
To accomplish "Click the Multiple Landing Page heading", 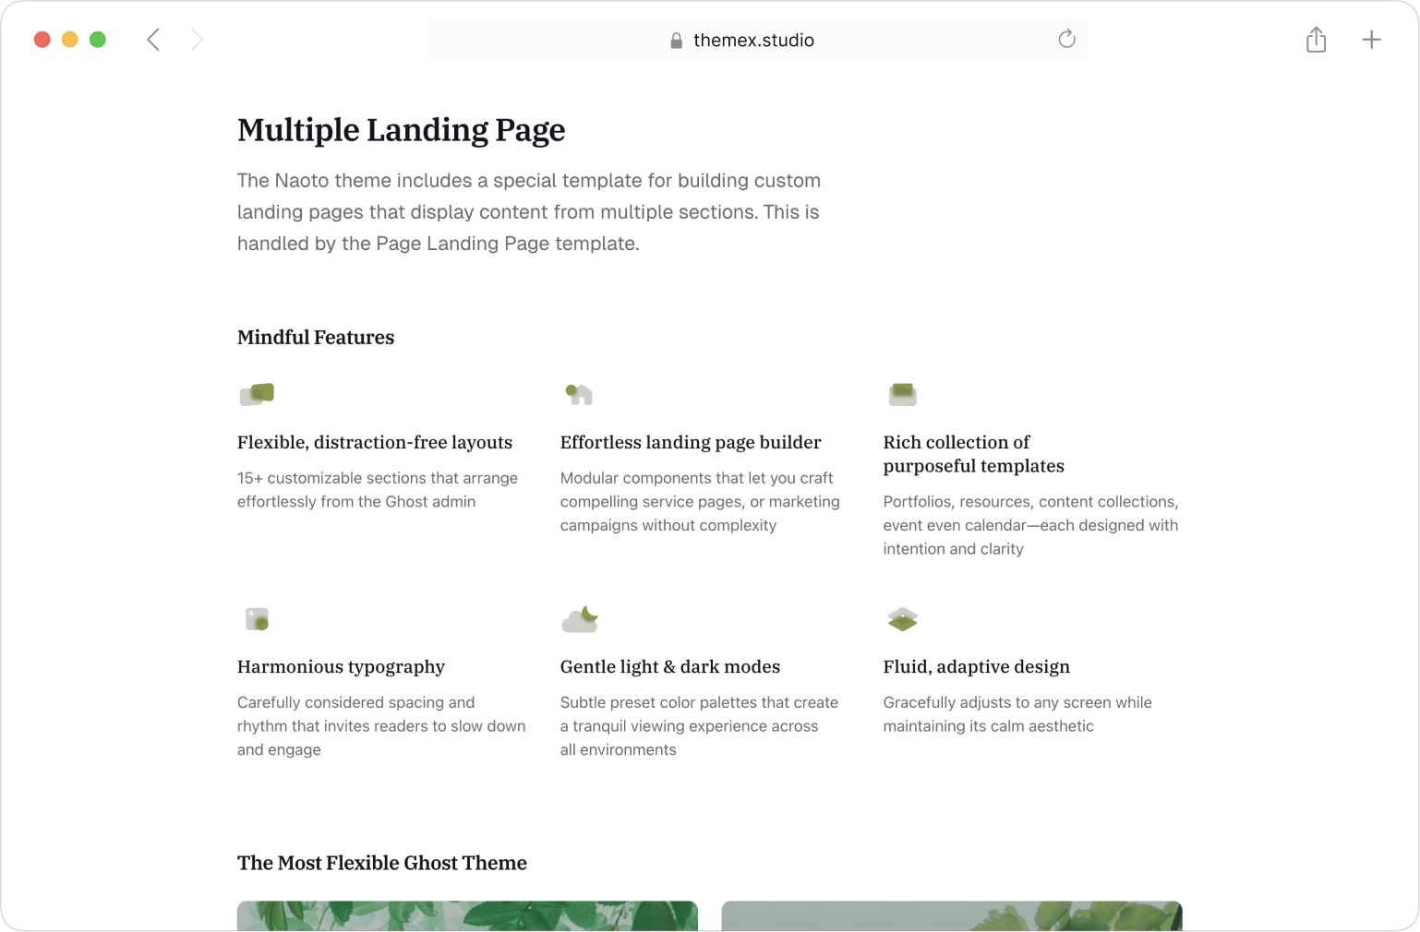I will point(401,130).
